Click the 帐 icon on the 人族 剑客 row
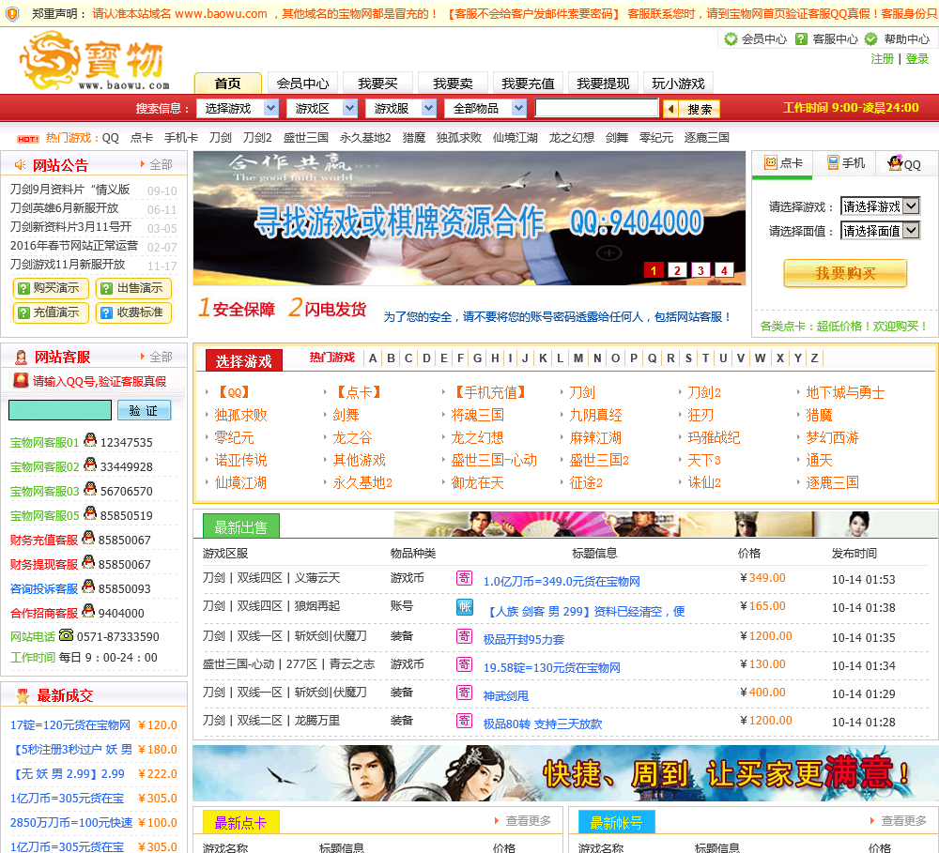939x853 pixels. tap(464, 607)
